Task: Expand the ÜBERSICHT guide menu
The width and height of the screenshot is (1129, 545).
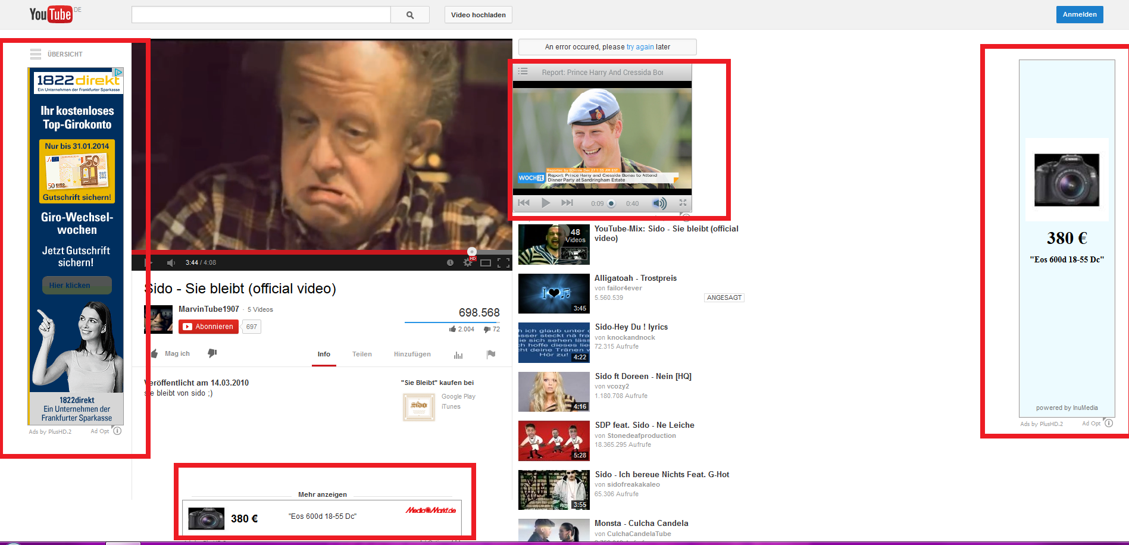Action: tap(36, 54)
